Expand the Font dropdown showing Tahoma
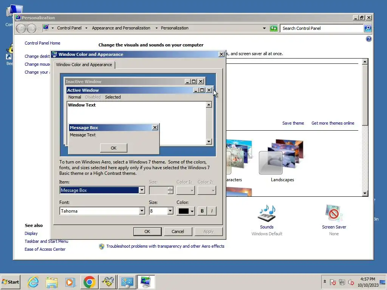Screen dimensions: 387x290 coord(142,211)
